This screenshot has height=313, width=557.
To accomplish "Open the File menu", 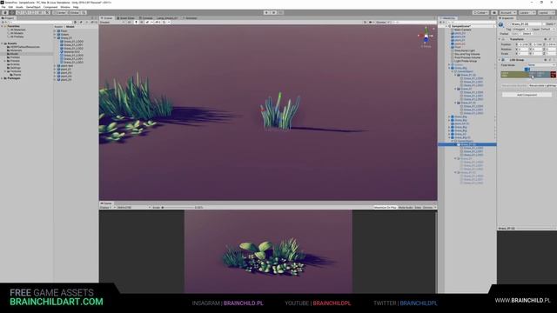I will (3, 7).
